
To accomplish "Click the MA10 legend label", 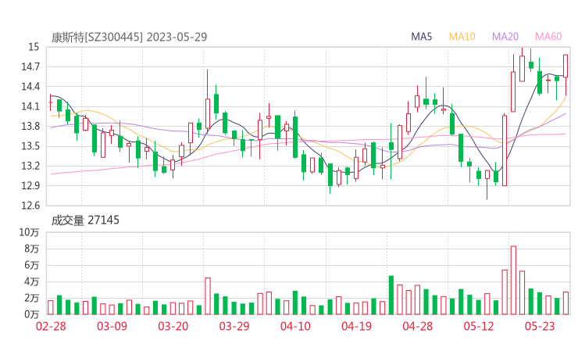I will coord(462,37).
